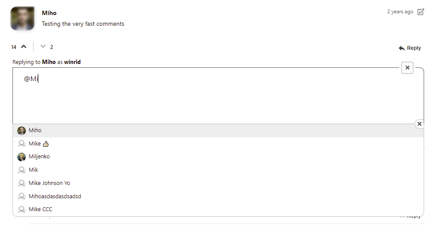Click the reply arrow icon

pos(402,48)
